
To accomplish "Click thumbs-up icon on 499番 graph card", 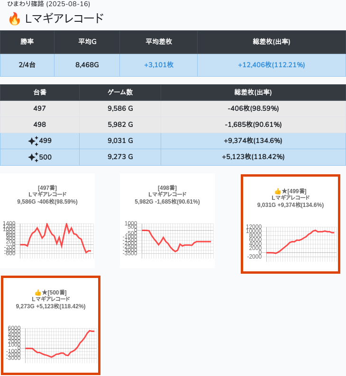I will point(277,191).
